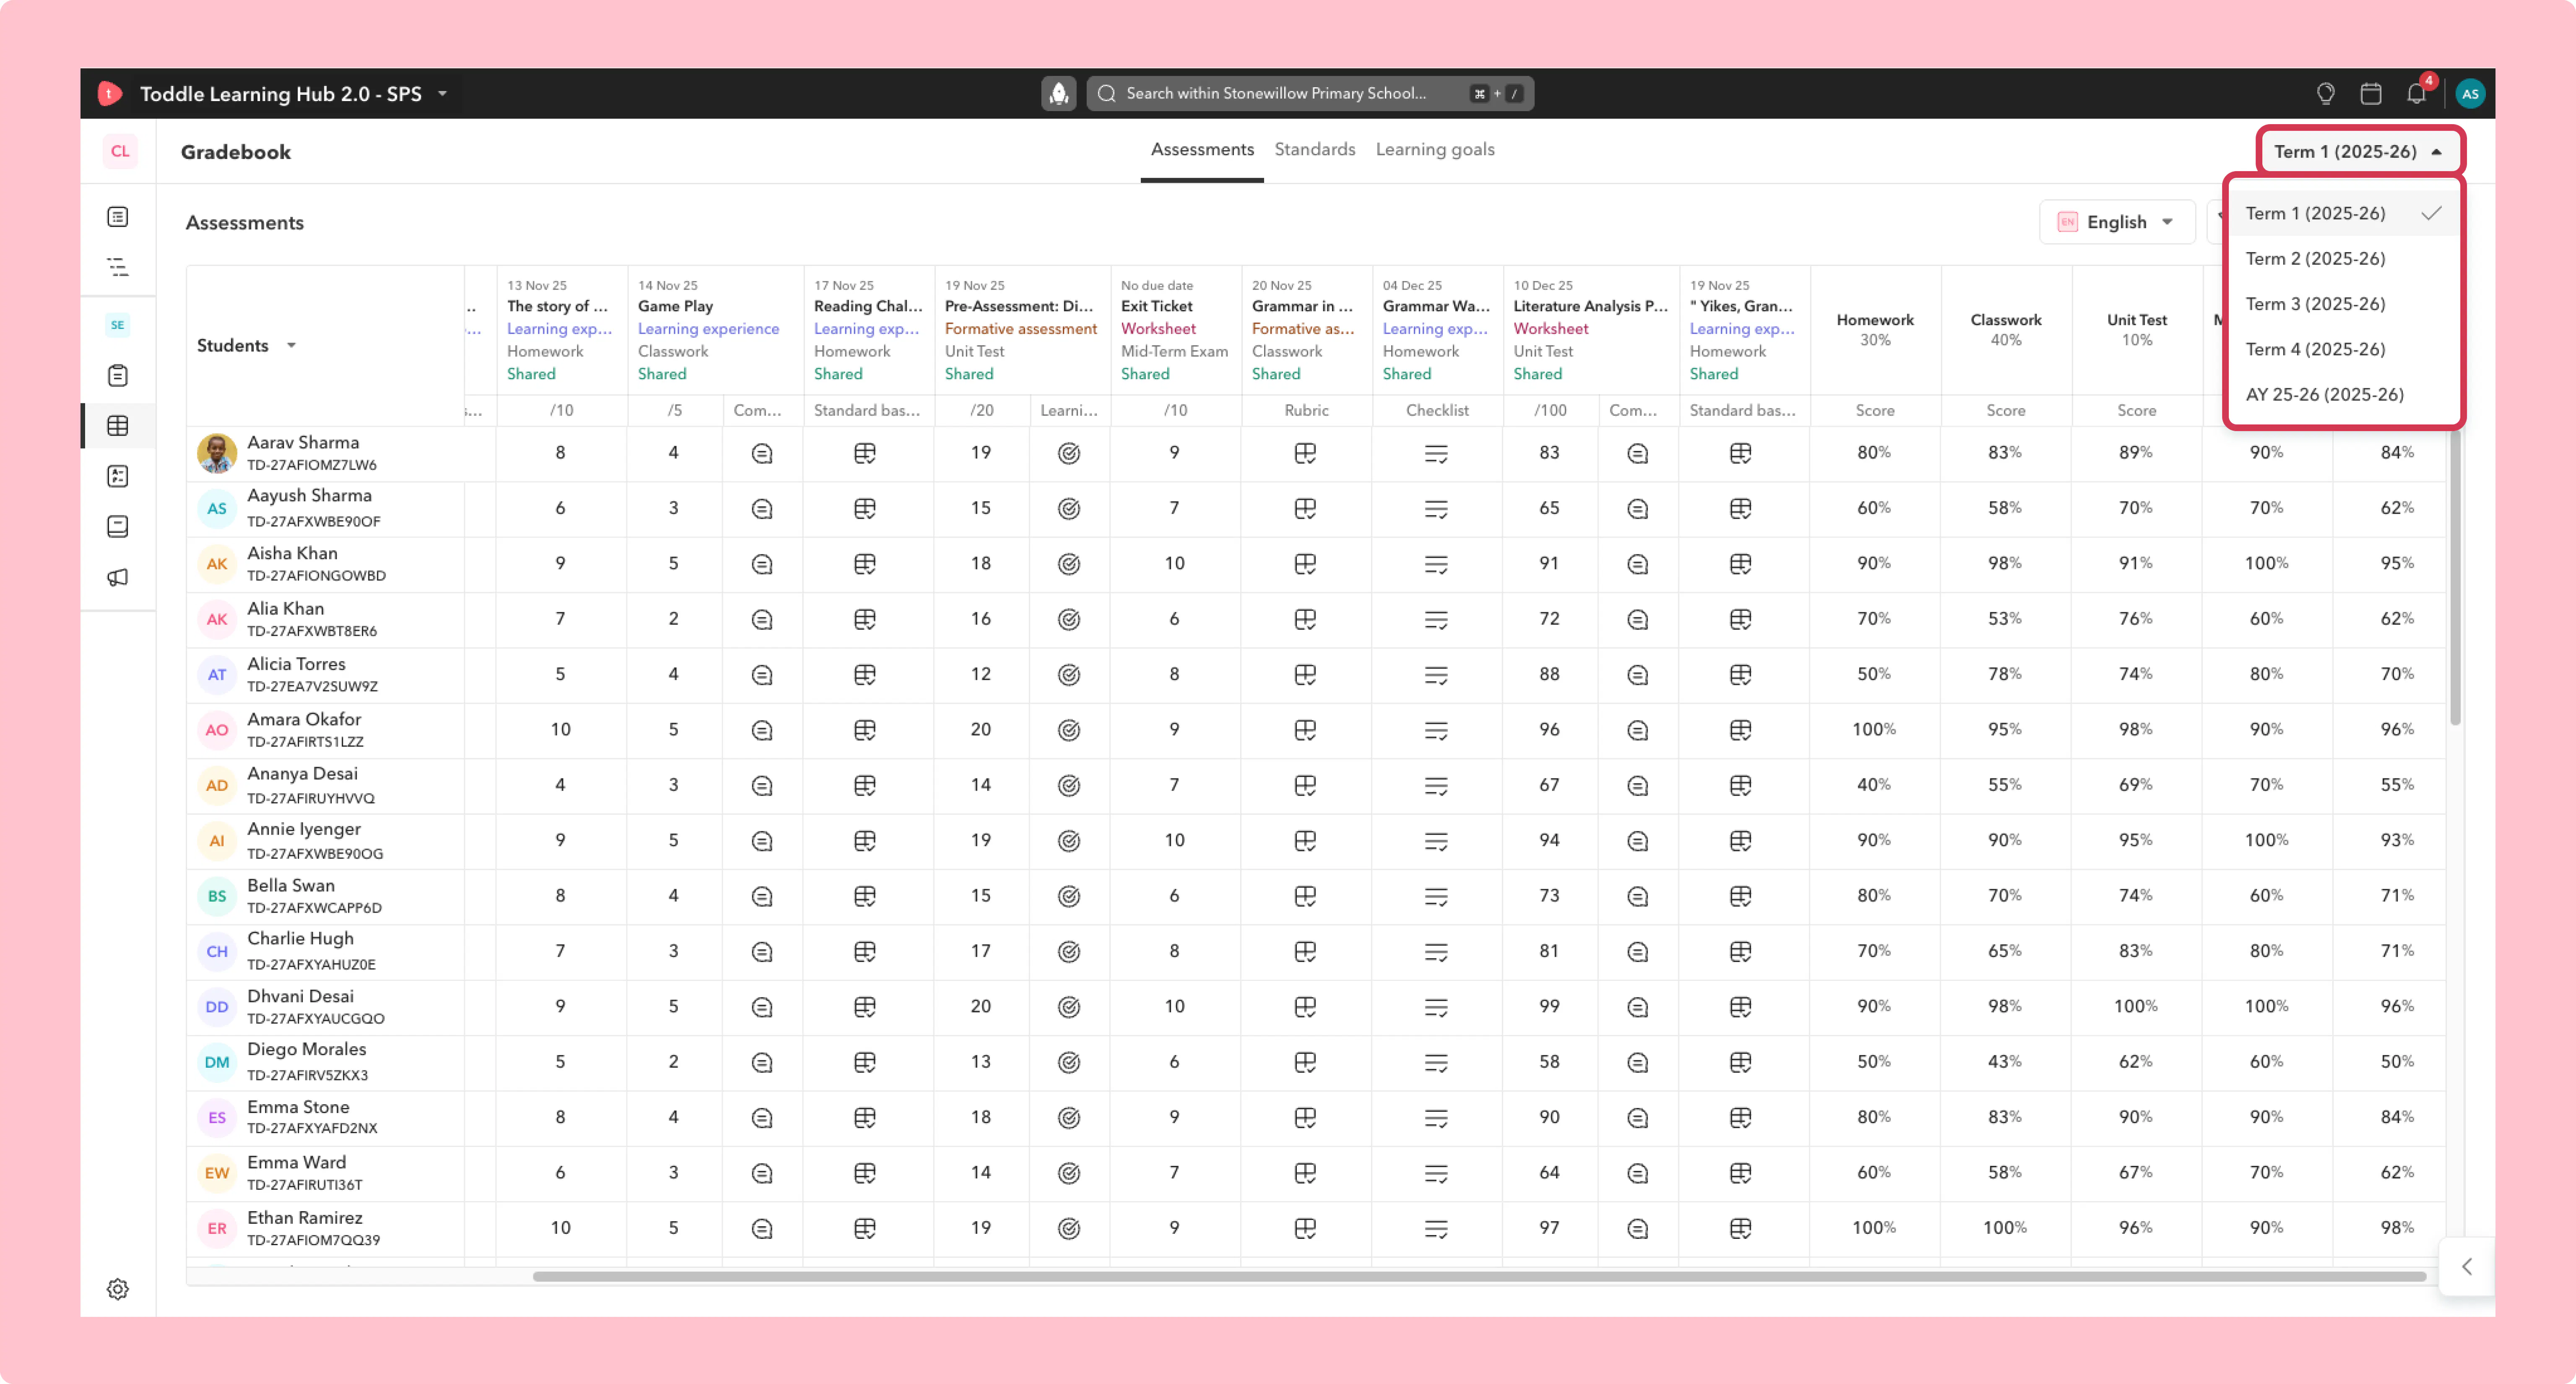Select the Gradebook grid sidebar icon
This screenshot has height=1384, width=2576.
118,426
